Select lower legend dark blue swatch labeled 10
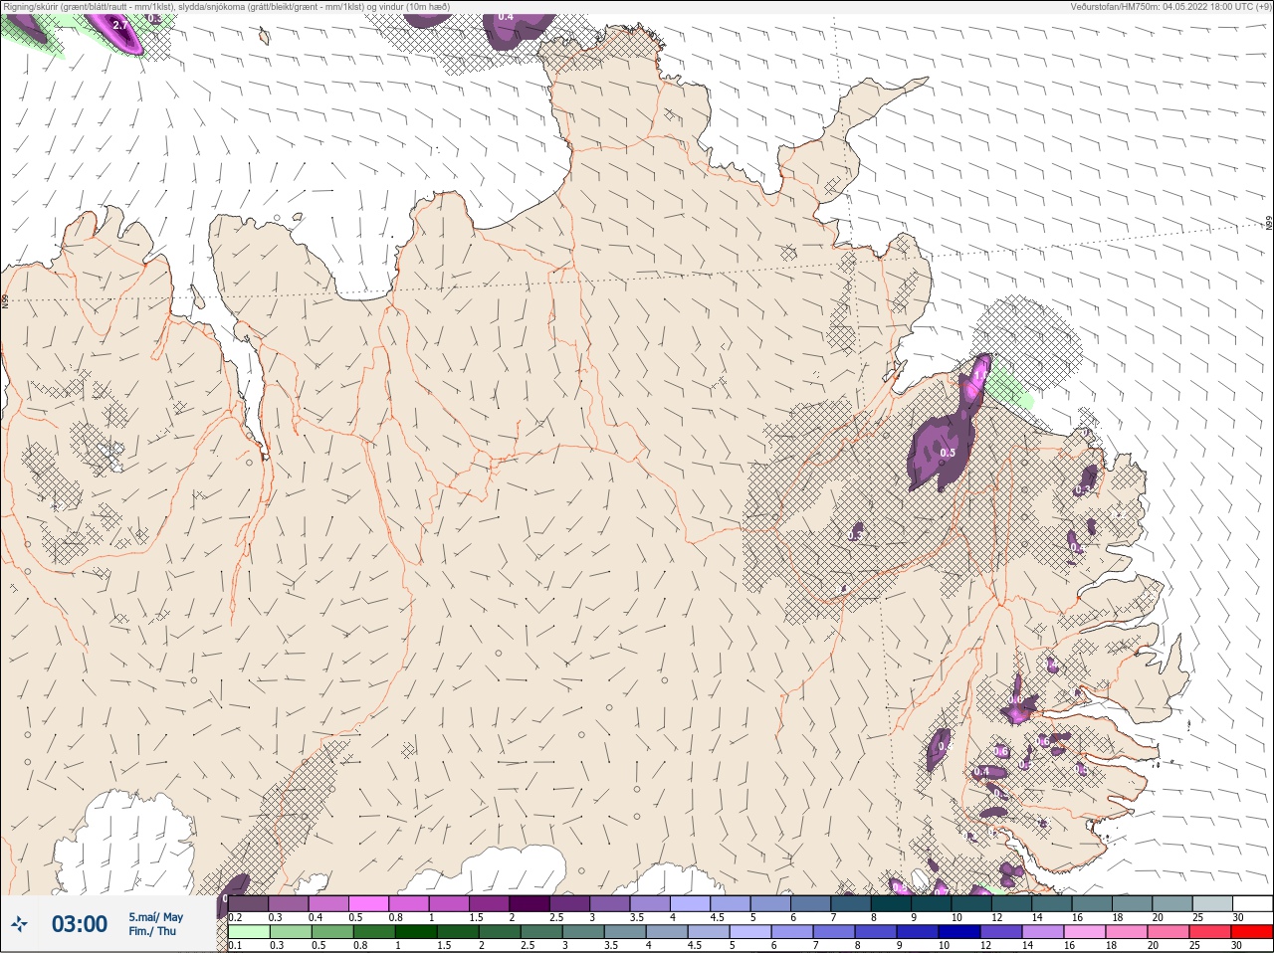1274x953 pixels. 959,932
